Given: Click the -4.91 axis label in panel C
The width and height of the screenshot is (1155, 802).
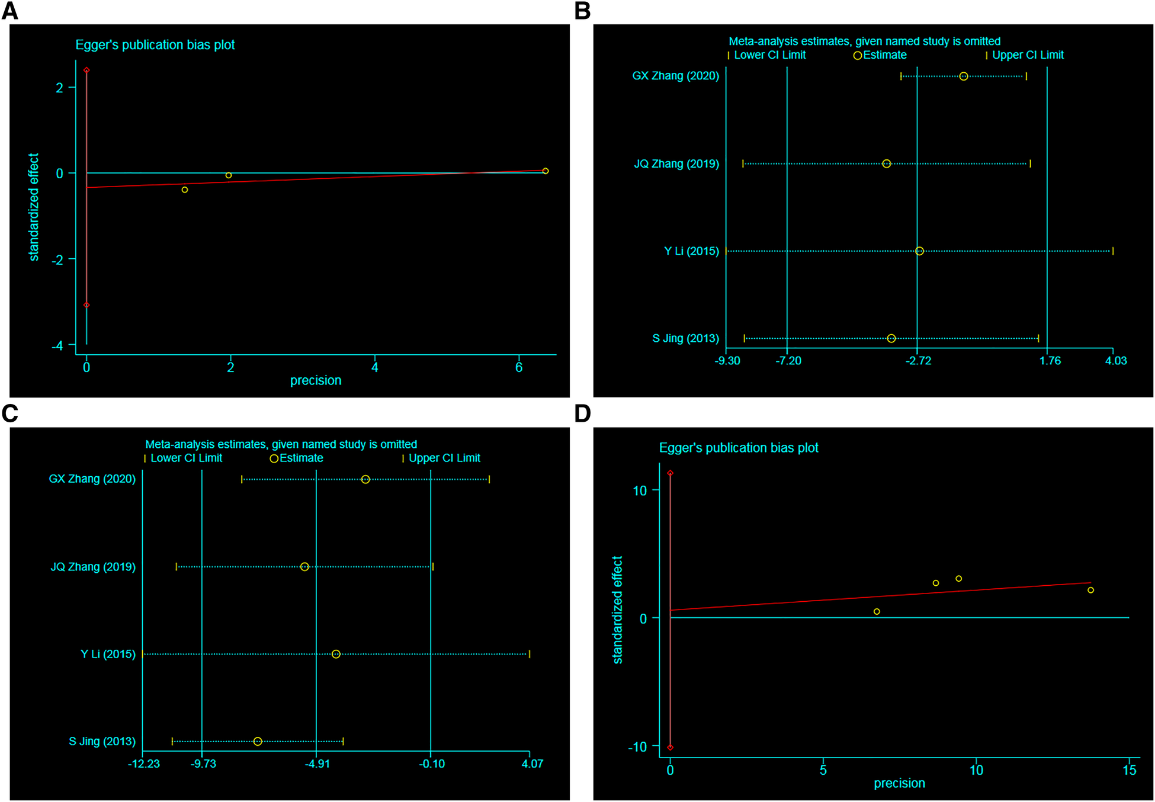Looking at the screenshot, I should pyautogui.click(x=317, y=763).
